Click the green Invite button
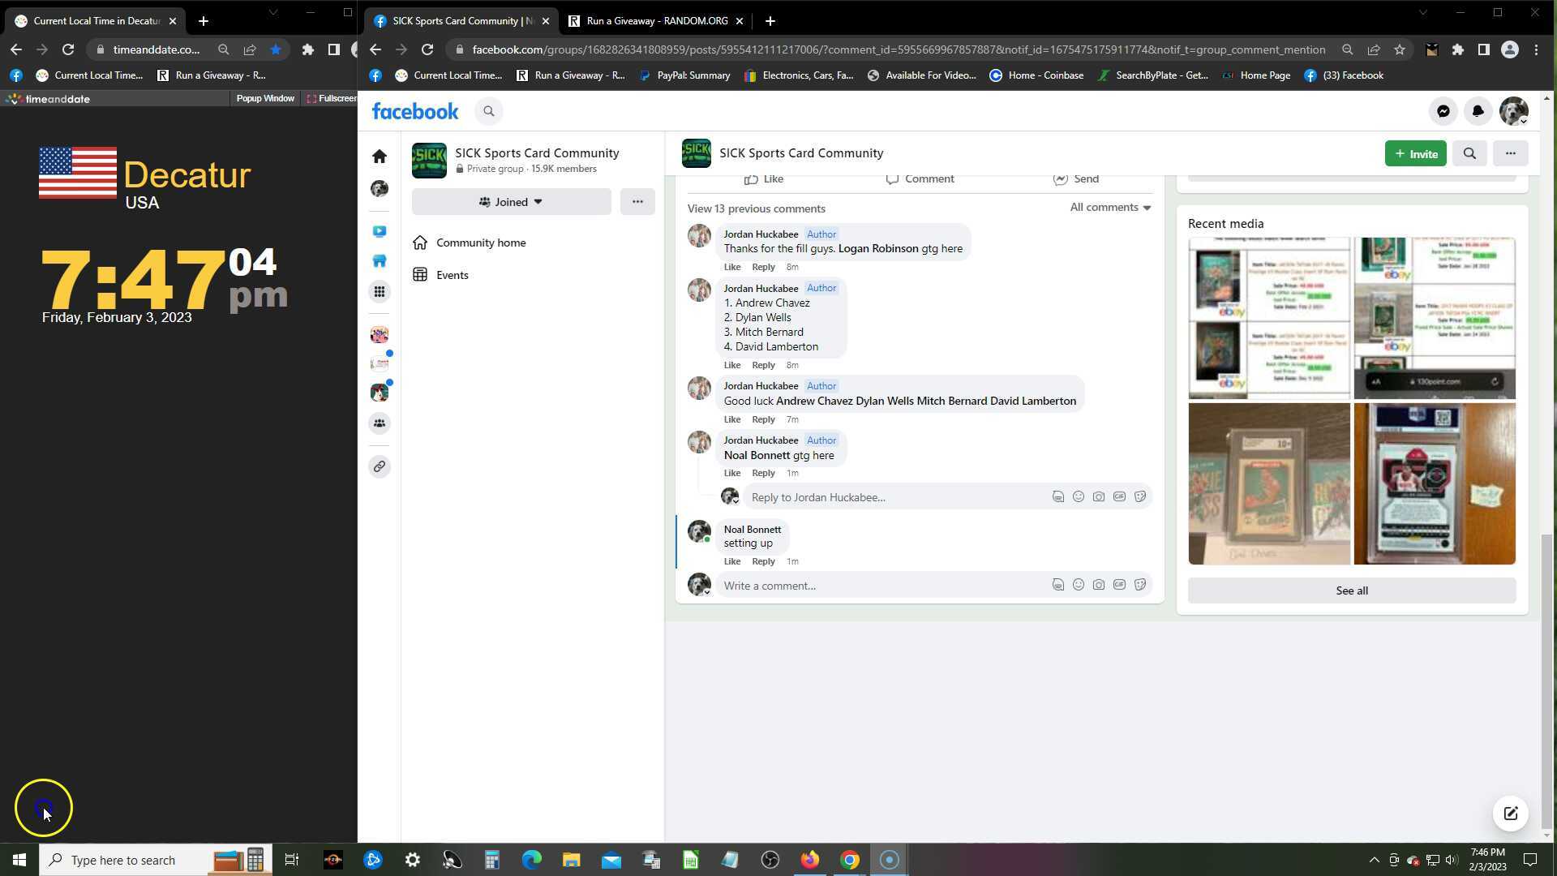Screen dimensions: 1557x876 coord(1415,153)
